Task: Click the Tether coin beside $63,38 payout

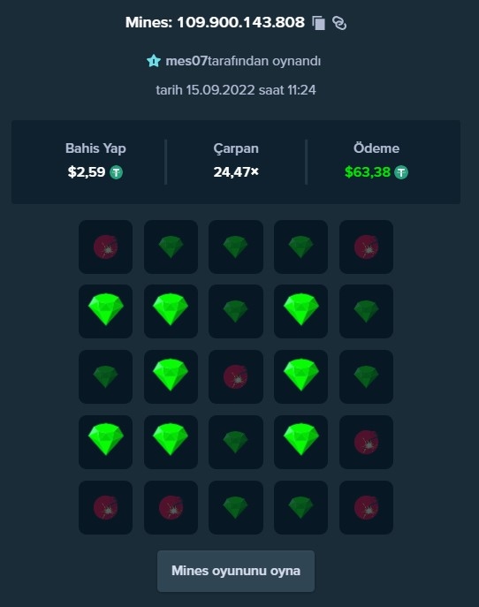Action: click(x=401, y=172)
